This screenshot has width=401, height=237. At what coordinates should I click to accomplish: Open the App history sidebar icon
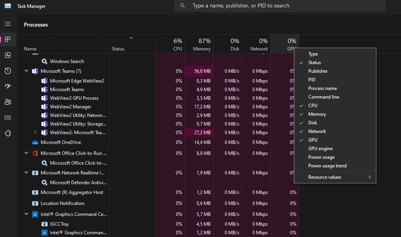click(8, 71)
